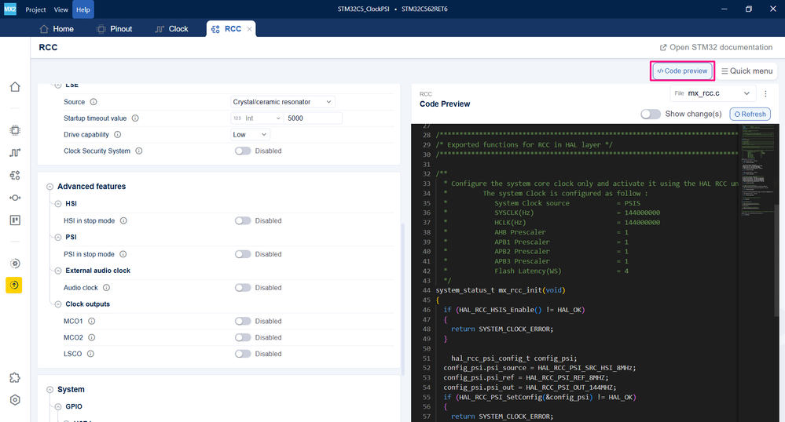Click info icon next to LSCO
Viewport: 785px width, 422px height.
[90, 354]
